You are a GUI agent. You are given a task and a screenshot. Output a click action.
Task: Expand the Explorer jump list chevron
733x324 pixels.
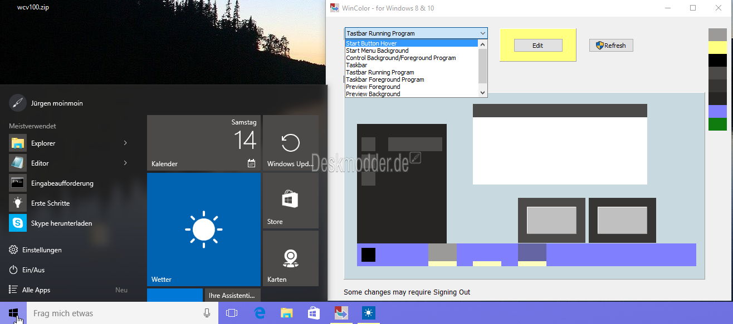coord(125,143)
